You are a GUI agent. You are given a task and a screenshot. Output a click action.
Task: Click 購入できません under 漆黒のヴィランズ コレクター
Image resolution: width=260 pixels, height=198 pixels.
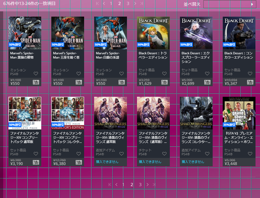[x=193, y=162]
